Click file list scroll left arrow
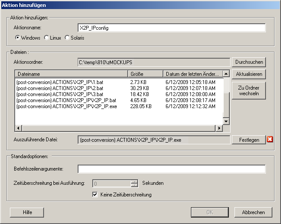Screen dimensions: 281x224 click(x=19, y=128)
